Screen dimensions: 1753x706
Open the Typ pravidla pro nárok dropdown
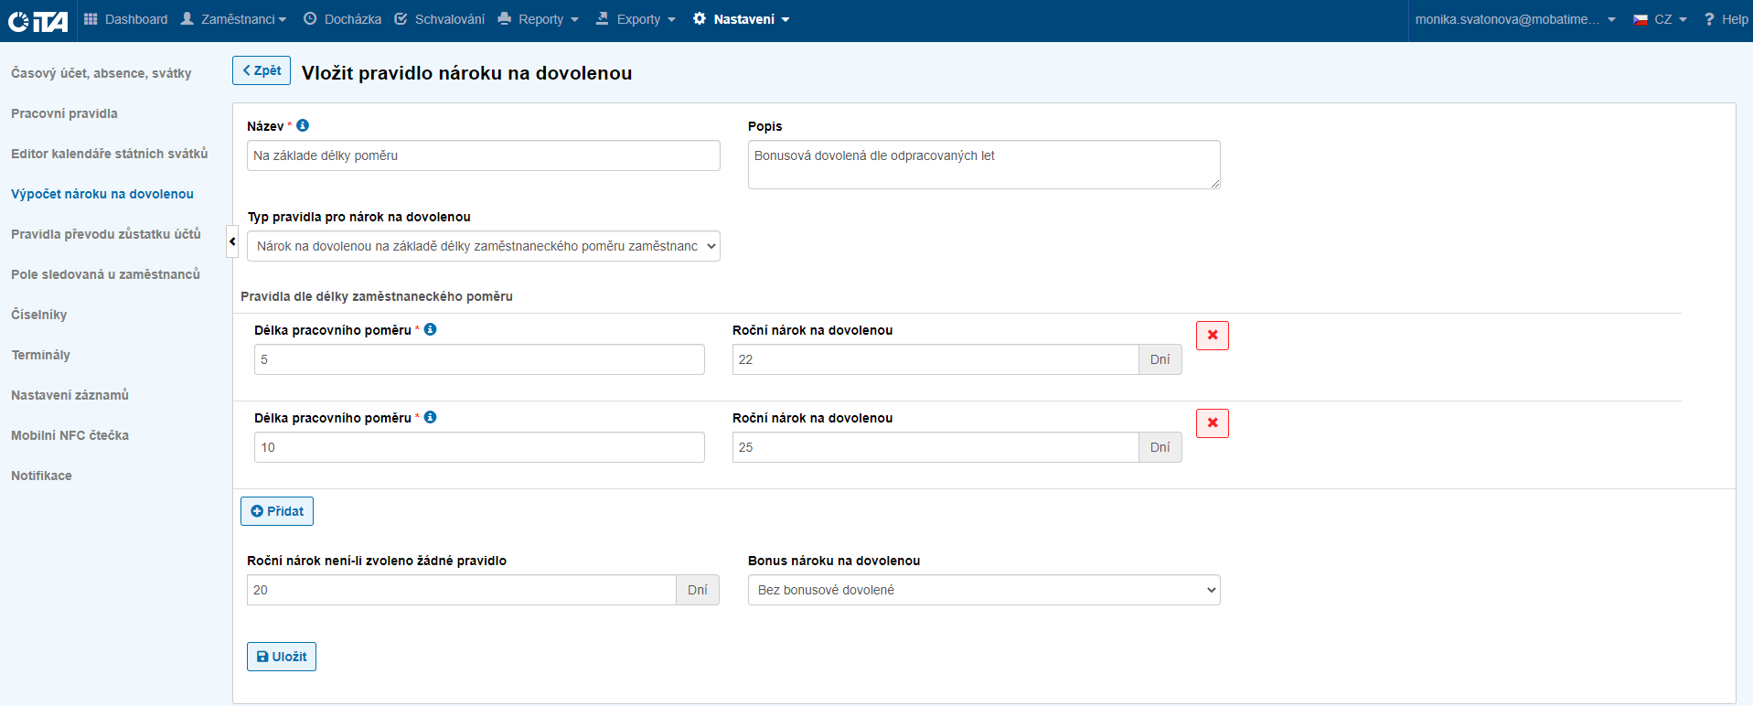483,246
